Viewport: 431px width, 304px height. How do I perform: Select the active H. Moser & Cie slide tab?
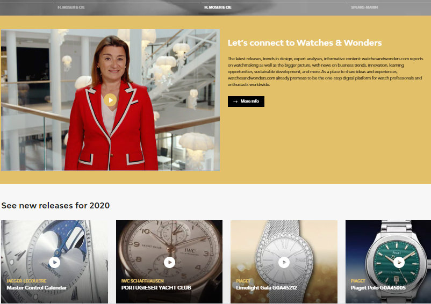tap(218, 8)
